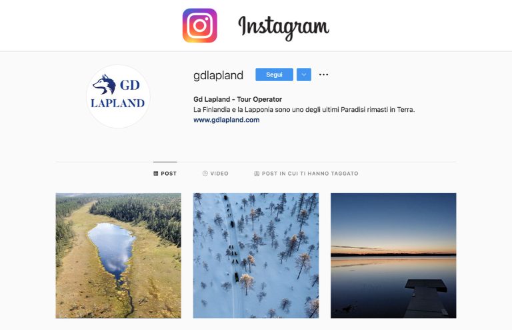Click the gdlapland username heading
The width and height of the screenshot is (512, 330).
point(218,75)
